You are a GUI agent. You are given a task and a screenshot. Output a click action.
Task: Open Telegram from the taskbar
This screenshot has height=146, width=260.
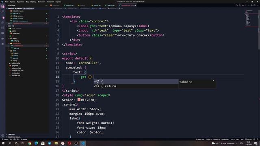50,143
